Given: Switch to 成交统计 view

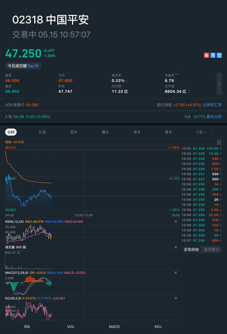Looking at the screenshot, I should tap(211, 249).
